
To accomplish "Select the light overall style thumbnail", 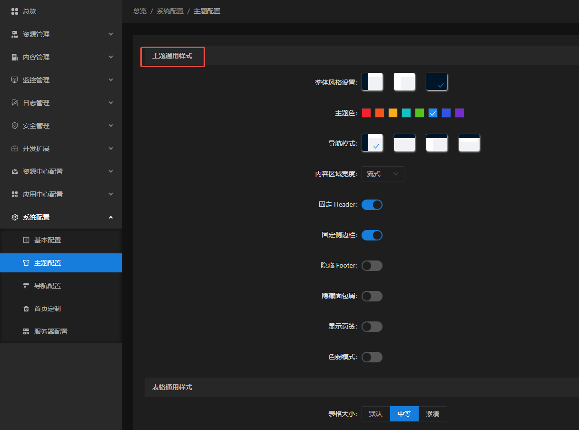I will (404, 82).
